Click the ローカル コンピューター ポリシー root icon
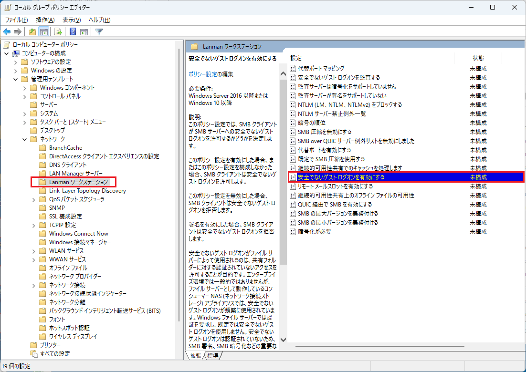Image resolution: width=526 pixels, height=372 pixels. 7,44
